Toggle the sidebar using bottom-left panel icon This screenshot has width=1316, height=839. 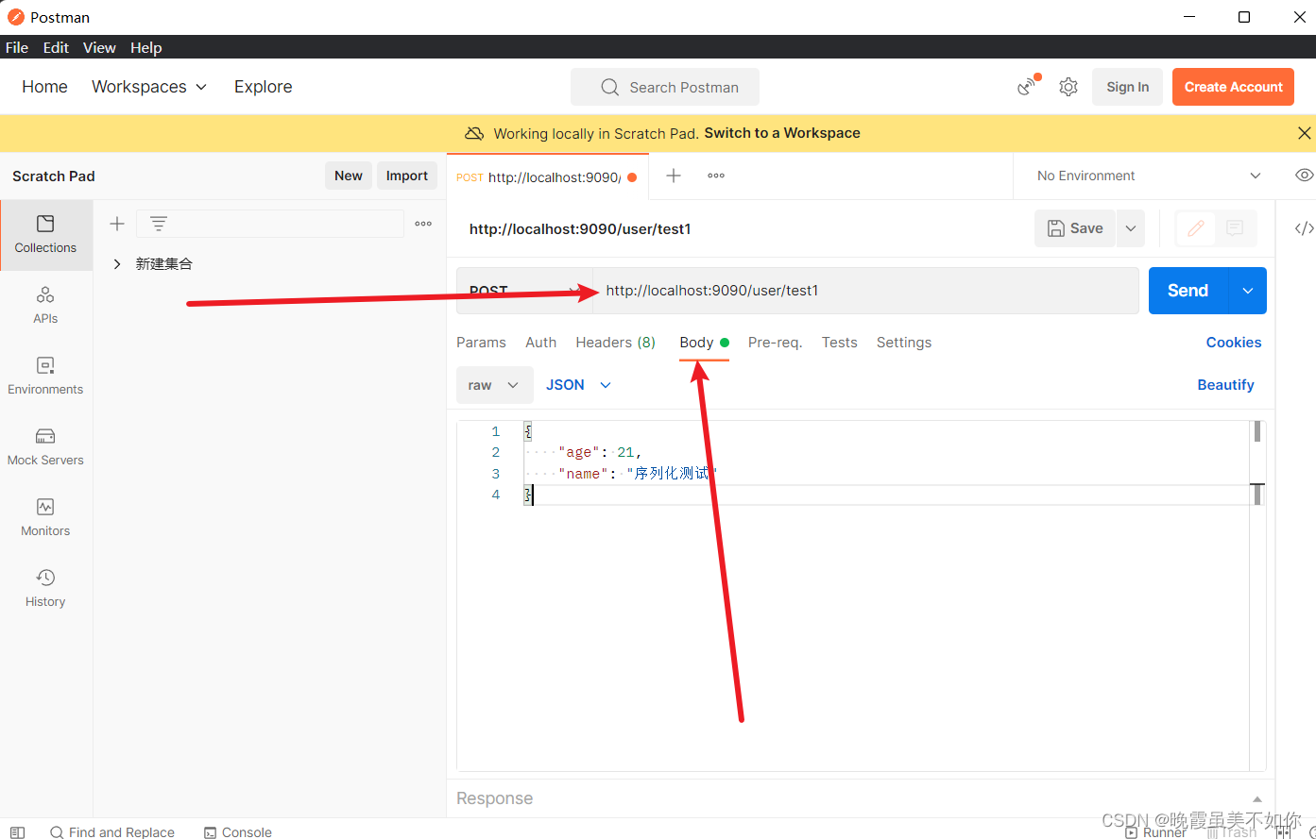17,831
